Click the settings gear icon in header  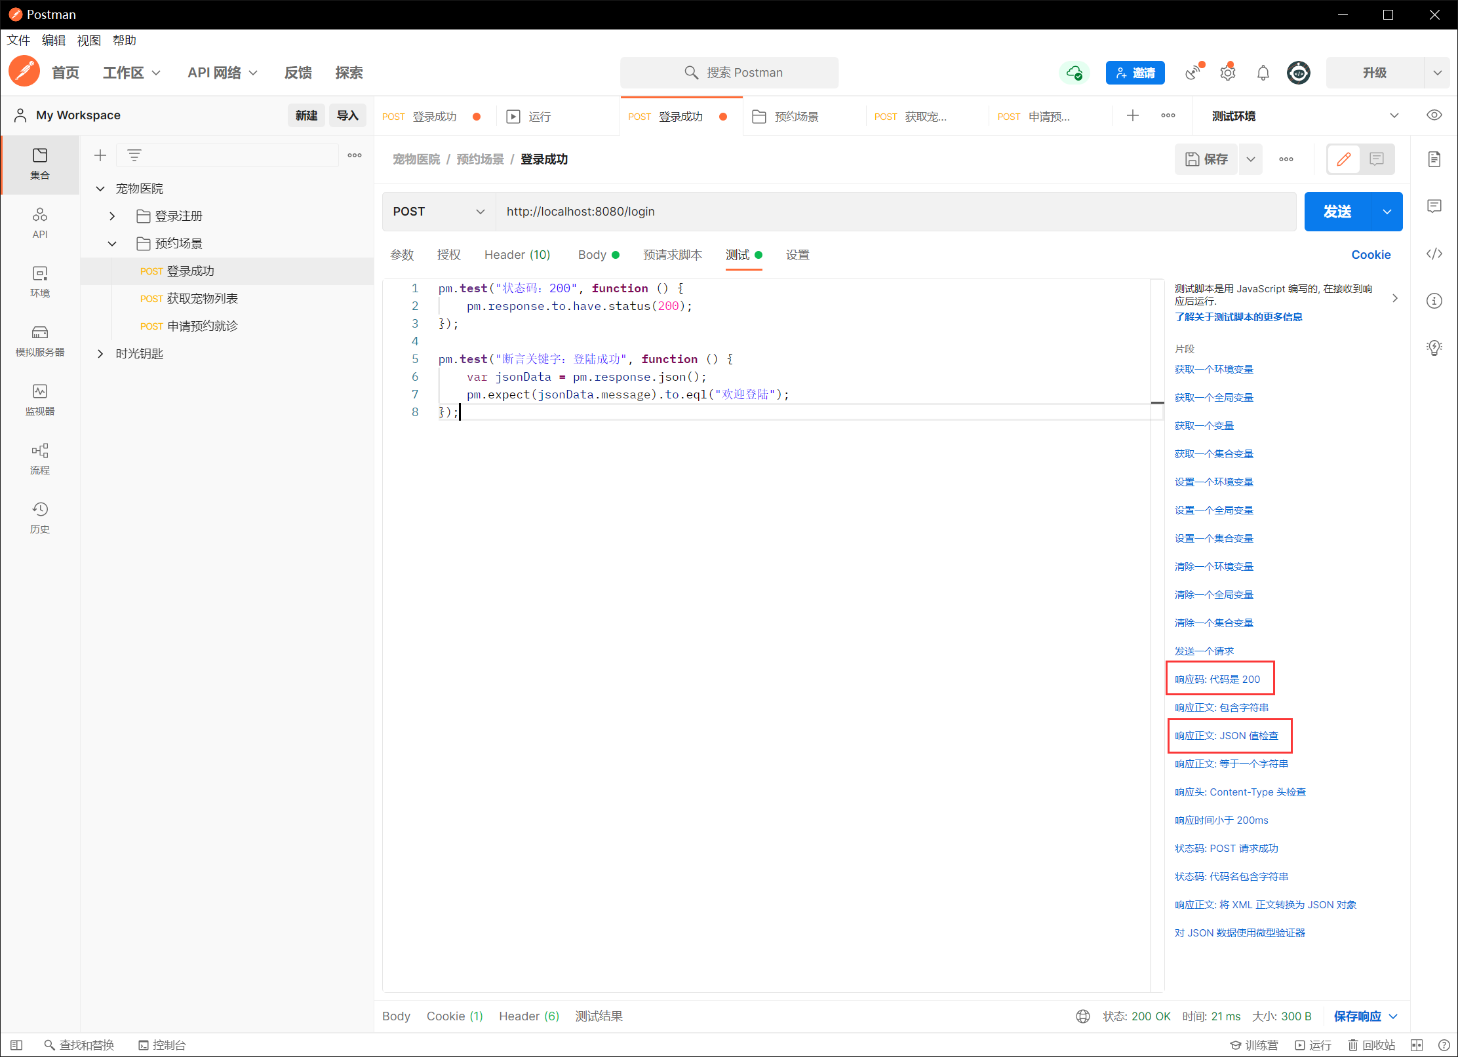[1227, 73]
